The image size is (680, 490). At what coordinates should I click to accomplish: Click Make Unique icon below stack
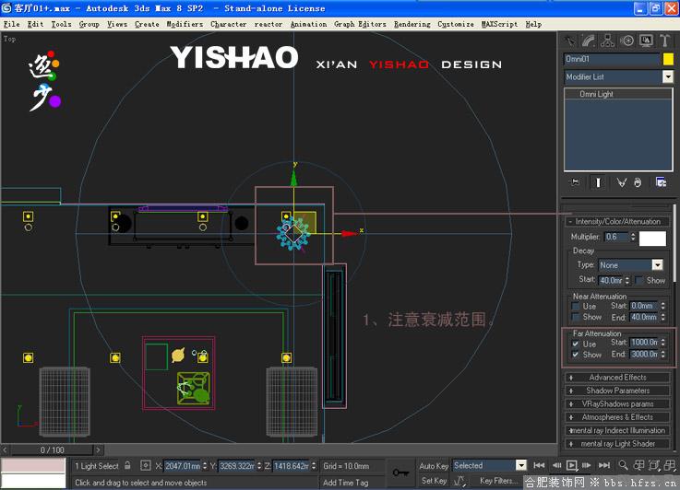[x=622, y=182]
